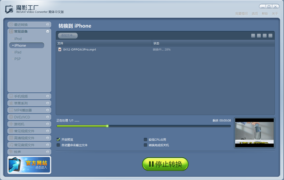Viewport: 284px width, 180px height.
Task: Expand the 高清视频文件 category arrow
Action: tap(48, 138)
